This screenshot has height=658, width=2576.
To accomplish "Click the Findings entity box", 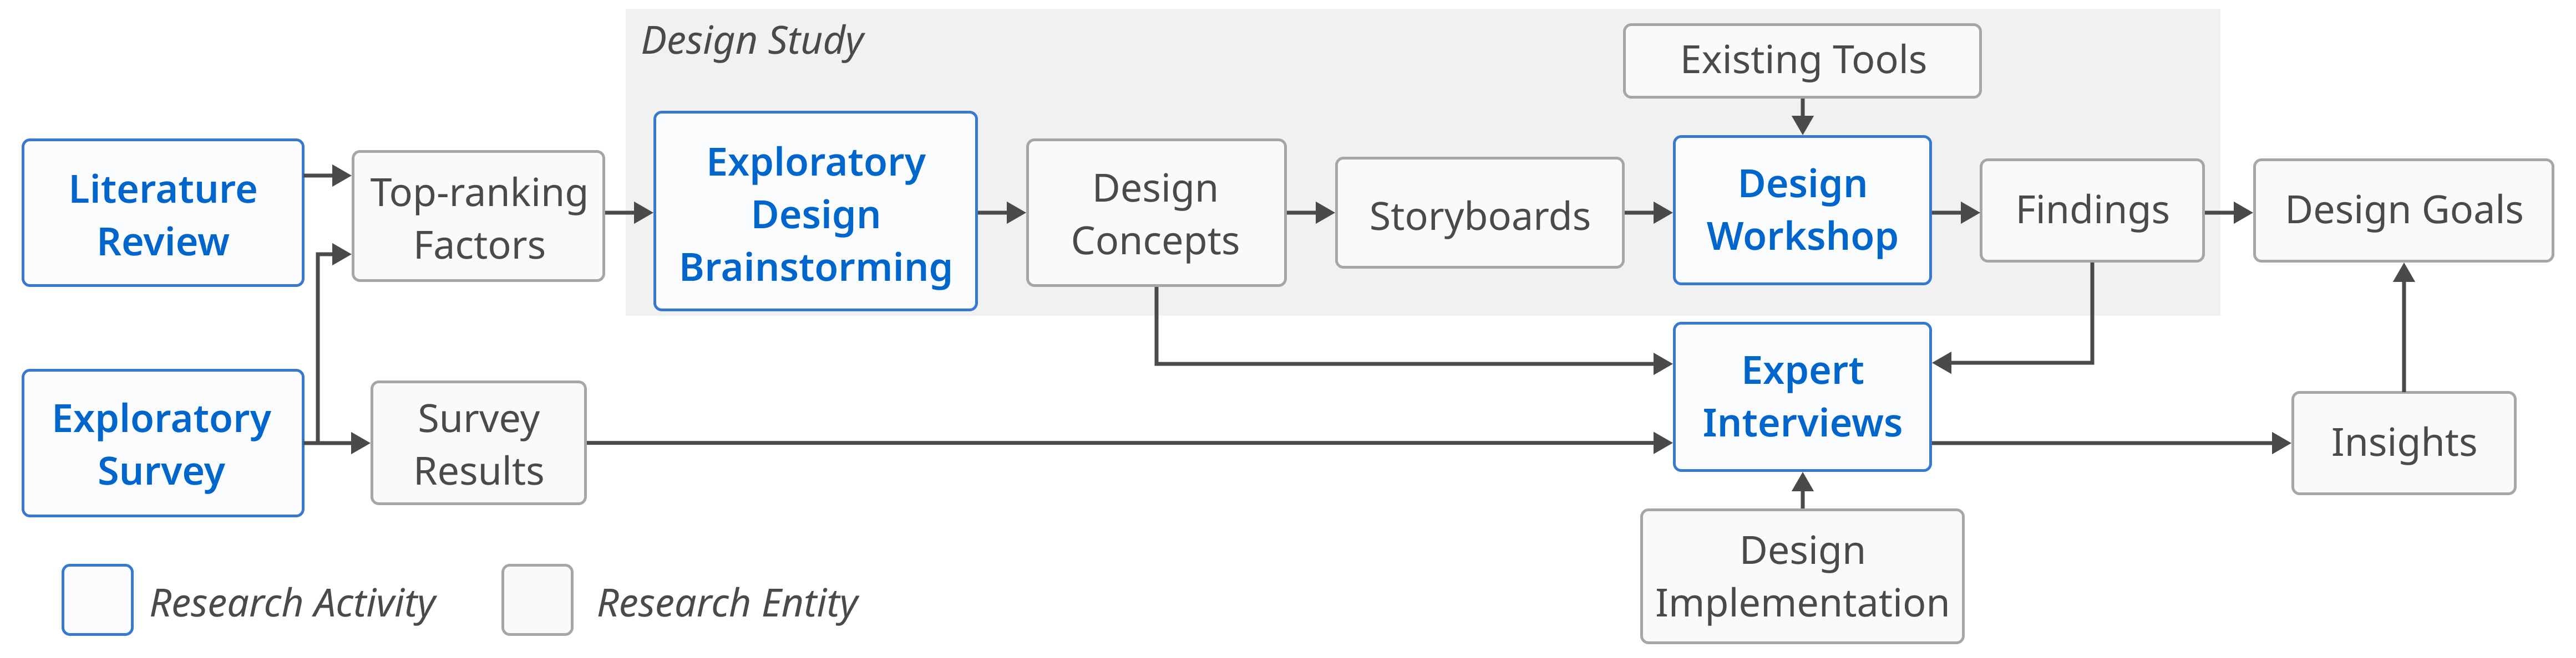I will (2092, 210).
